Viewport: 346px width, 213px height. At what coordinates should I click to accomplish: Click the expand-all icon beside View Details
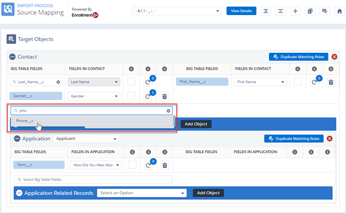[x=266, y=11]
